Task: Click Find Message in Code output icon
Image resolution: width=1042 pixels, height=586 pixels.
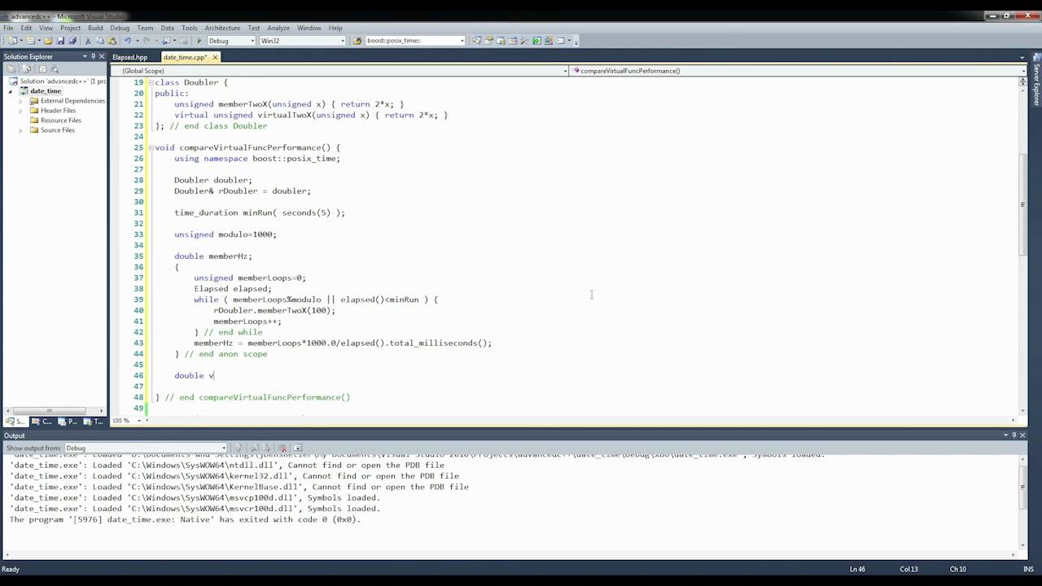Action: tap(239, 448)
